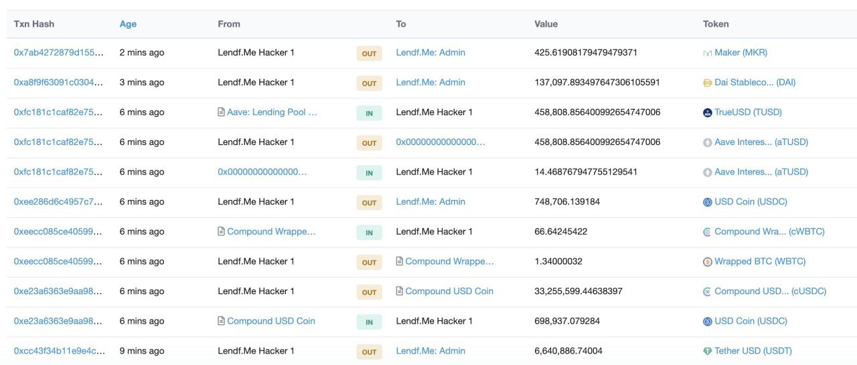Open the Dai Stableco... (DAI) token link
857x365 pixels.
click(755, 83)
